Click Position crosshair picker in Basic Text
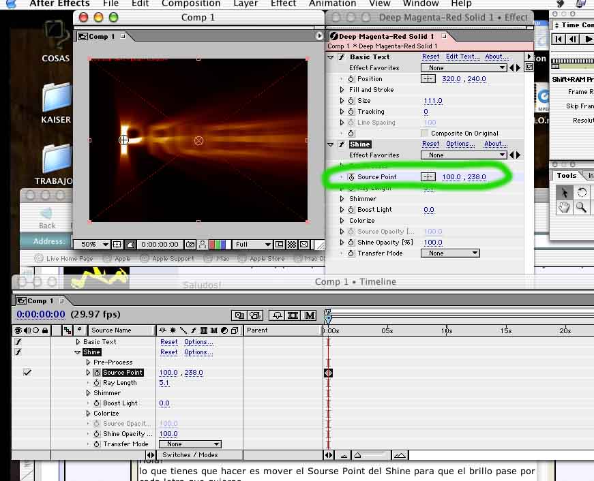The height and width of the screenshot is (481, 594). pyautogui.click(x=428, y=79)
